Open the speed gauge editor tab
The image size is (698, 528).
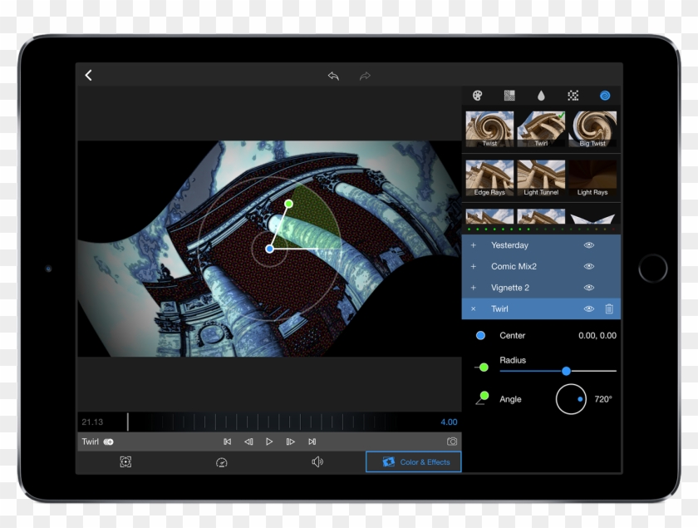coord(221,462)
